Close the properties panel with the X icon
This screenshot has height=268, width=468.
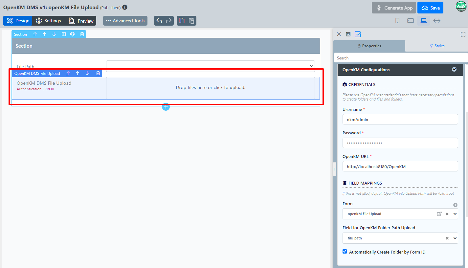coord(339,34)
